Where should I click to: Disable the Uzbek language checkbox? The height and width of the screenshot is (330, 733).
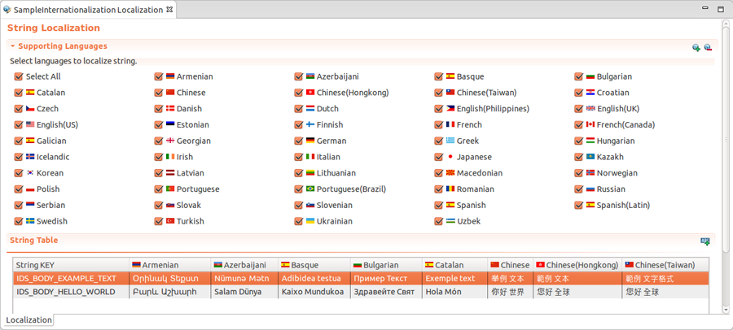[439, 221]
